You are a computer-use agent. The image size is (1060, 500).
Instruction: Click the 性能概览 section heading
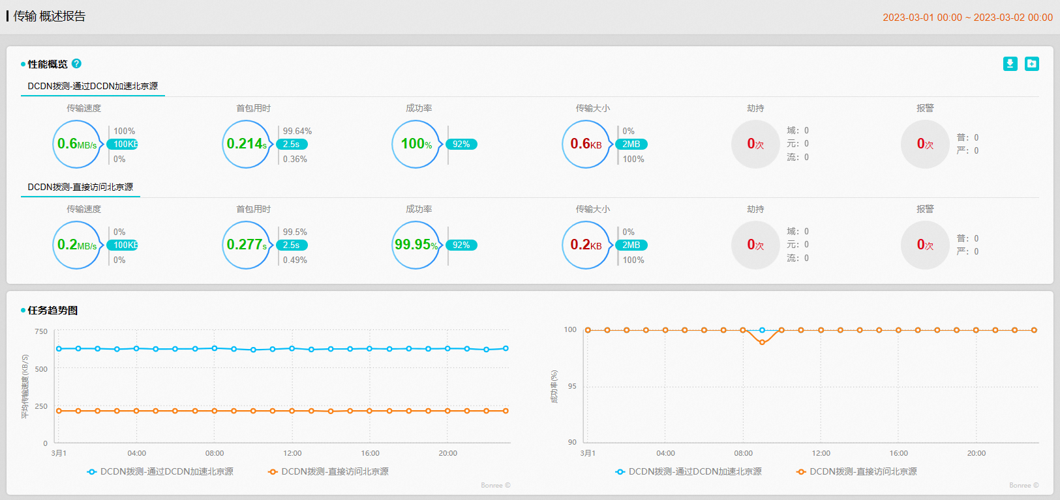coord(48,64)
